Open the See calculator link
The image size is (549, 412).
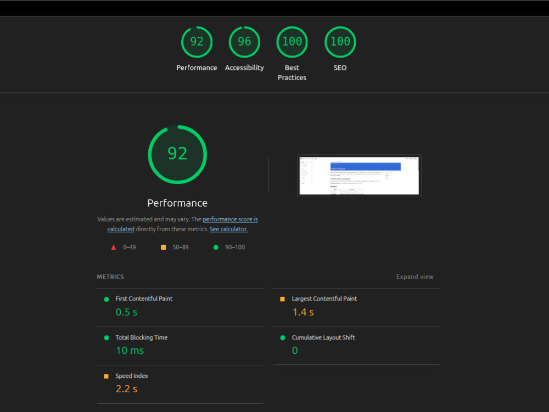click(228, 229)
